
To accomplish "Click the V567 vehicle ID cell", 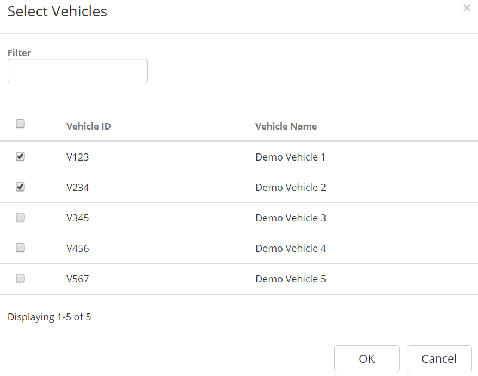I will point(78,279).
